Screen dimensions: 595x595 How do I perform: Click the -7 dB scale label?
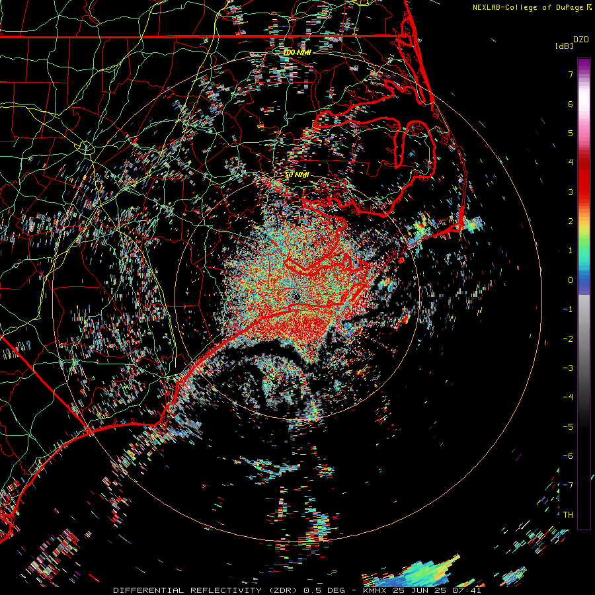pyautogui.click(x=568, y=485)
